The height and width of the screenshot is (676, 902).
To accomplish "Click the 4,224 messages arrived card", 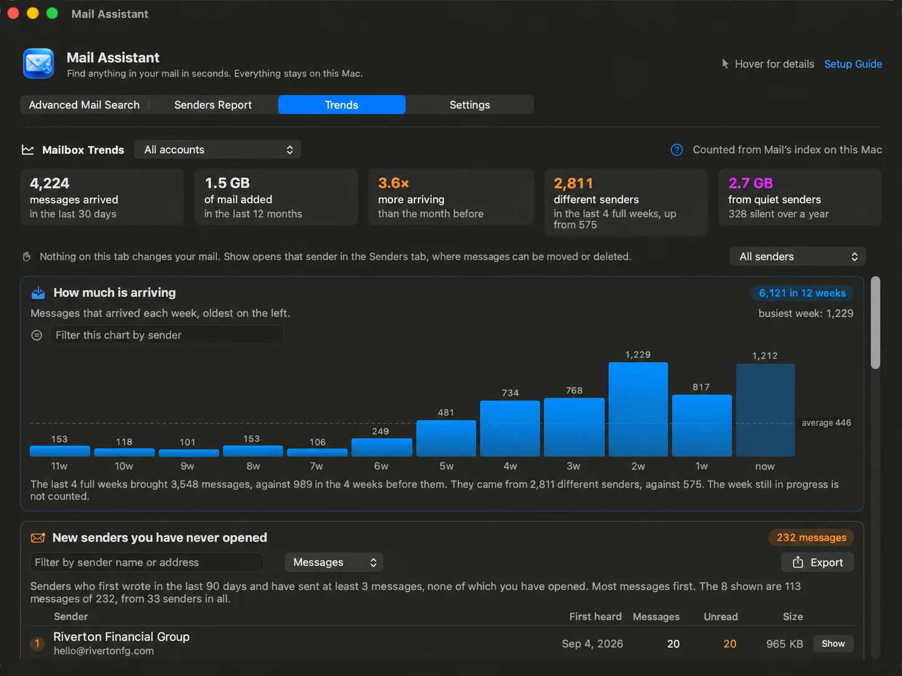I will pyautogui.click(x=102, y=197).
